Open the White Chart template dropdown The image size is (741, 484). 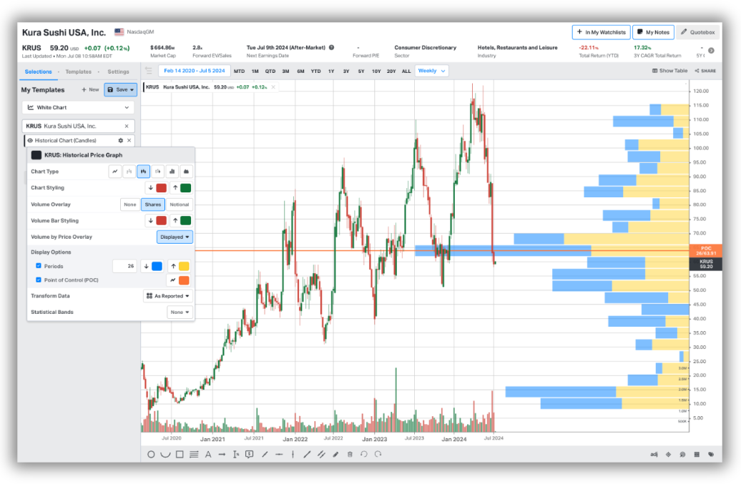[79, 108]
